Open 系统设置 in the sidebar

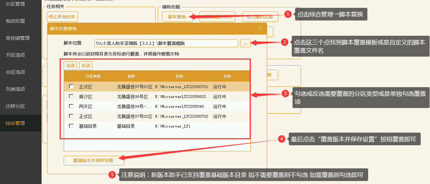click(x=15, y=21)
